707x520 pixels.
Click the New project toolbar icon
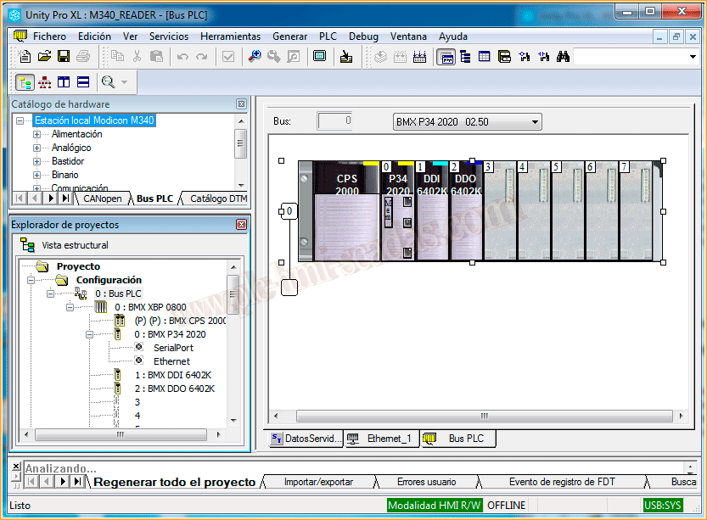point(26,56)
